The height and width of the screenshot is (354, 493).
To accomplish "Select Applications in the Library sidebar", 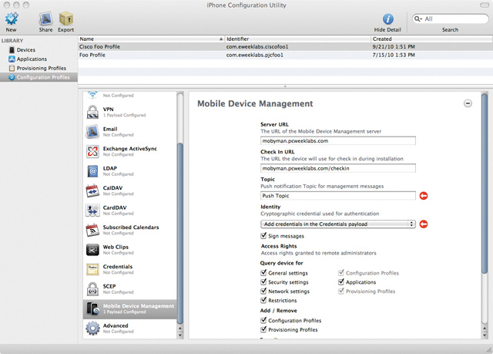I will click(x=28, y=59).
